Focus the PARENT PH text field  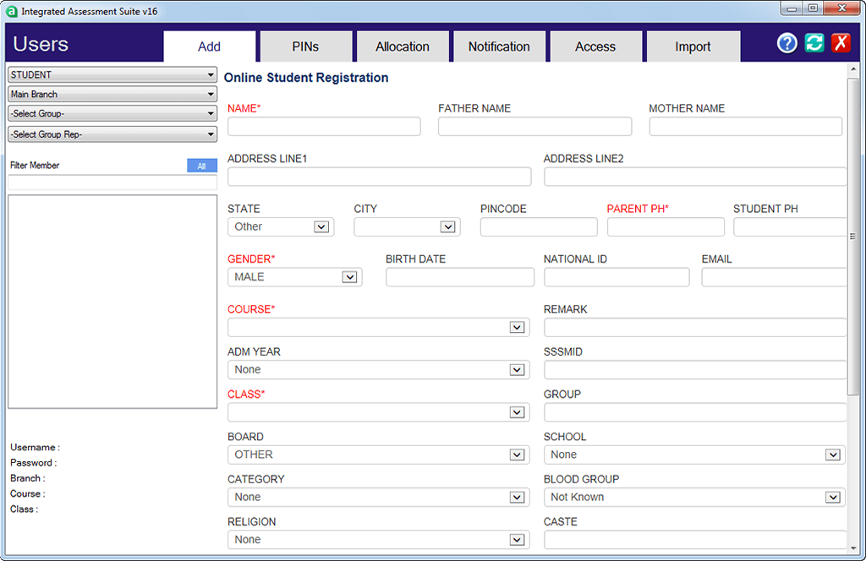point(666,226)
